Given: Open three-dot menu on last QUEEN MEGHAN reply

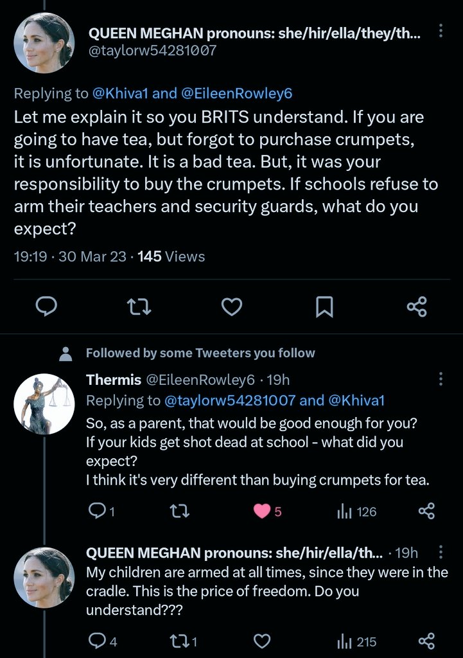Looking at the screenshot, I should pyautogui.click(x=440, y=553).
